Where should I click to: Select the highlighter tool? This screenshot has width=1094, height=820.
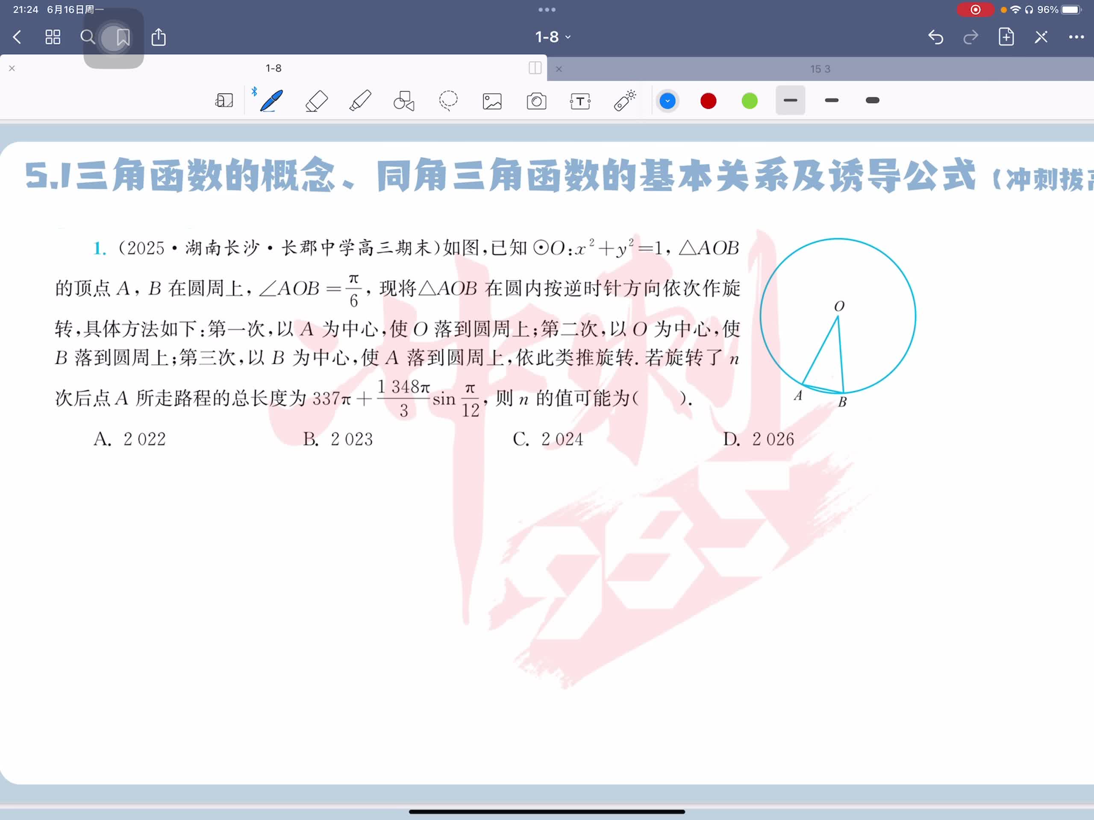360,101
